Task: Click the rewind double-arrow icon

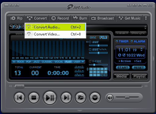Action: pyautogui.click(x=10, y=86)
